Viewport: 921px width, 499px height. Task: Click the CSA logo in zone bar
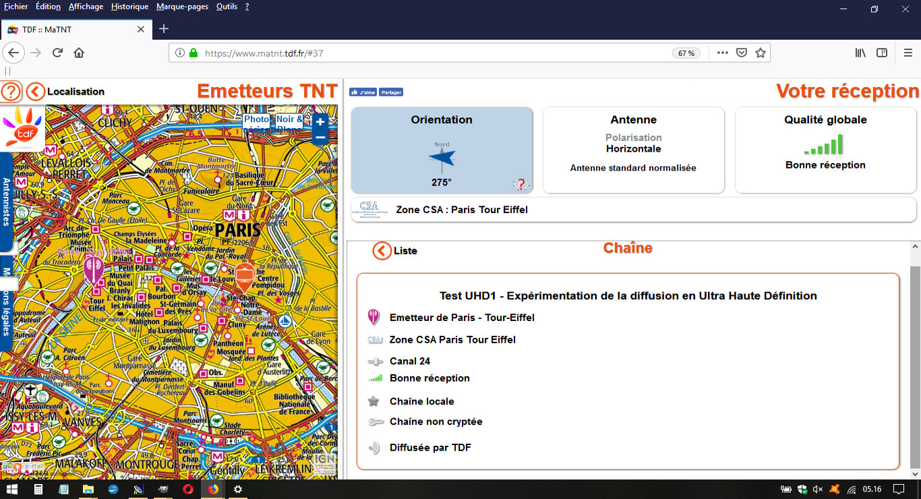point(369,210)
